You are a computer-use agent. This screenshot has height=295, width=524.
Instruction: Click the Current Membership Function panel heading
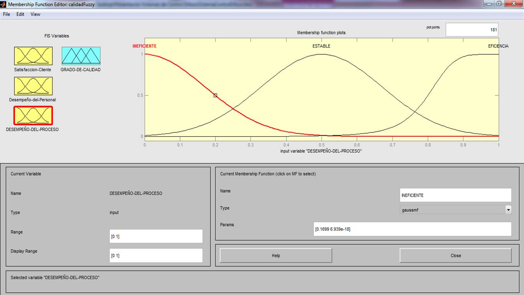[268, 174]
